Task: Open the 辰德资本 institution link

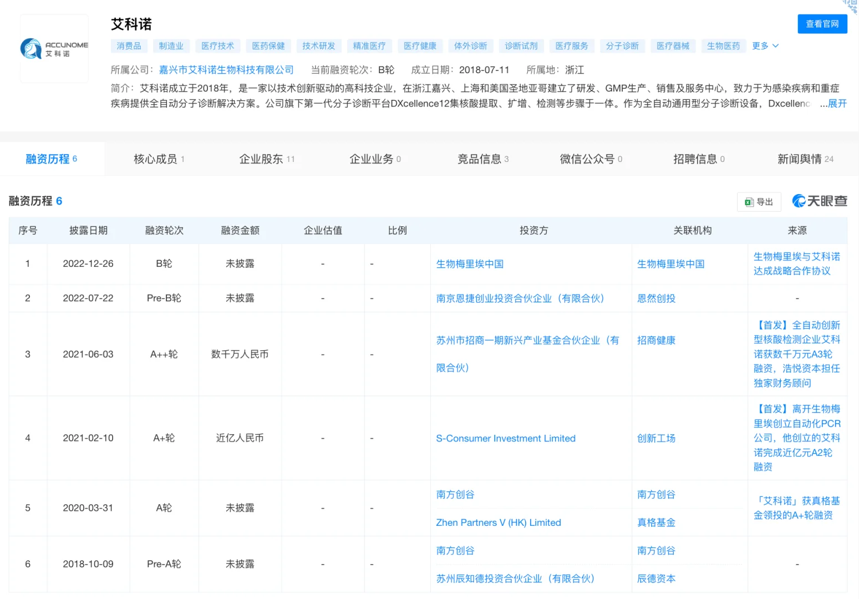Action: pyautogui.click(x=657, y=578)
